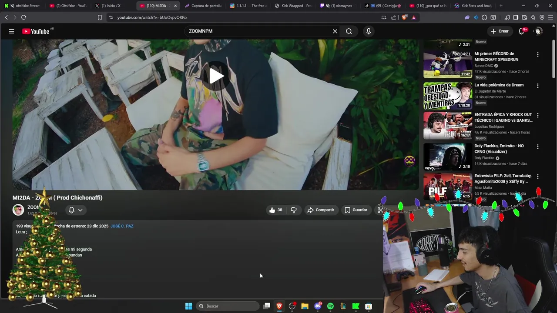557x313 pixels.
Task: Dislike the video with thumbs down
Action: (294, 210)
